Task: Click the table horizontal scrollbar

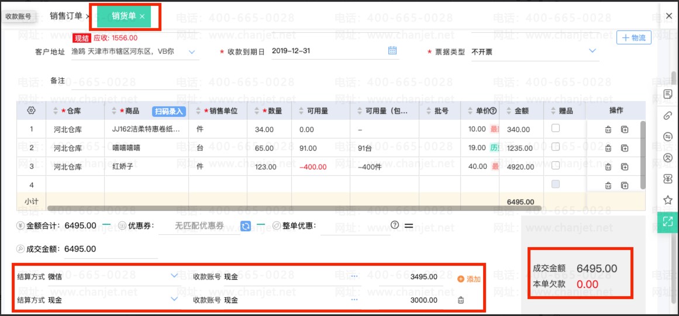Action: point(295,209)
